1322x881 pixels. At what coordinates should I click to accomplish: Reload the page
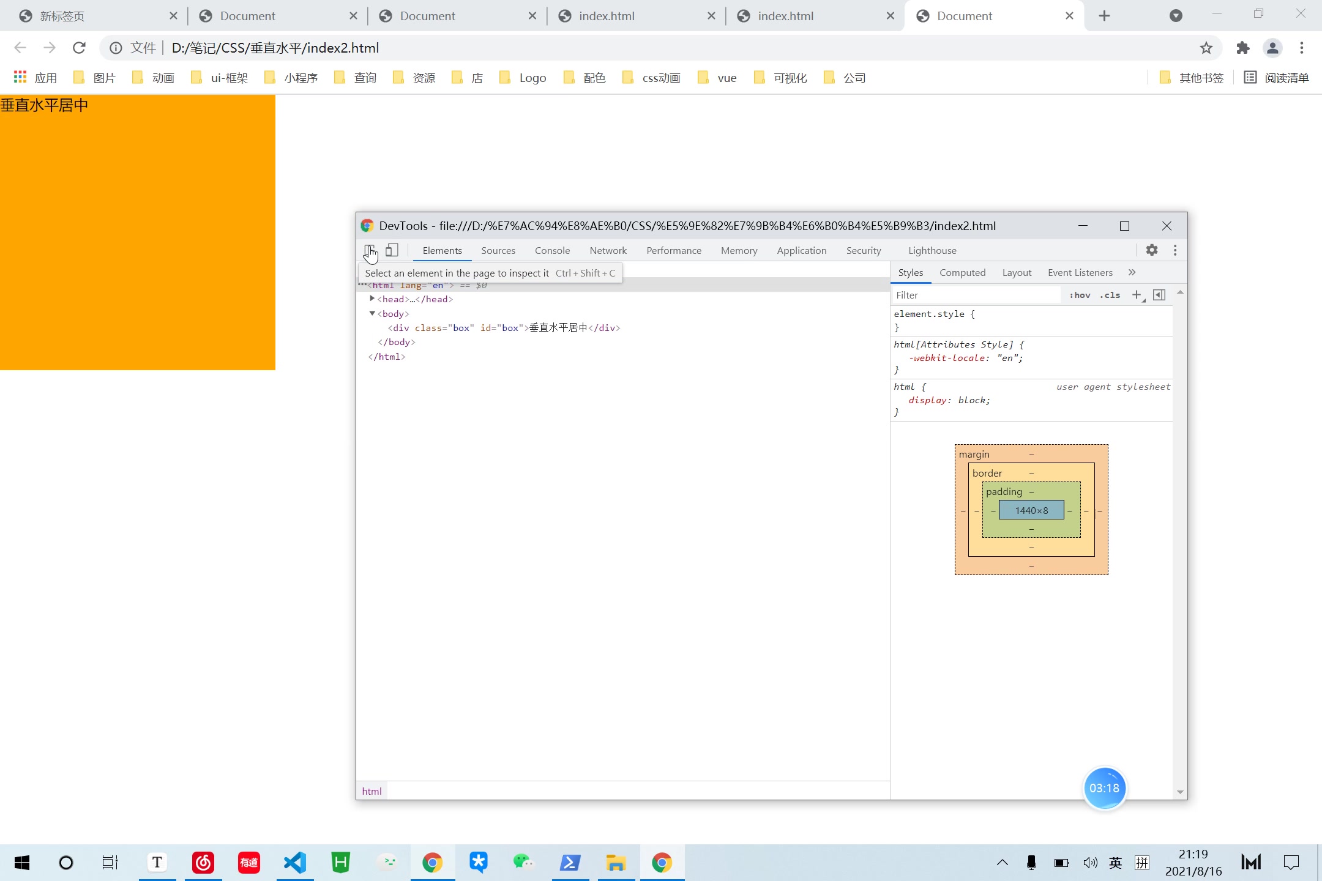79,48
